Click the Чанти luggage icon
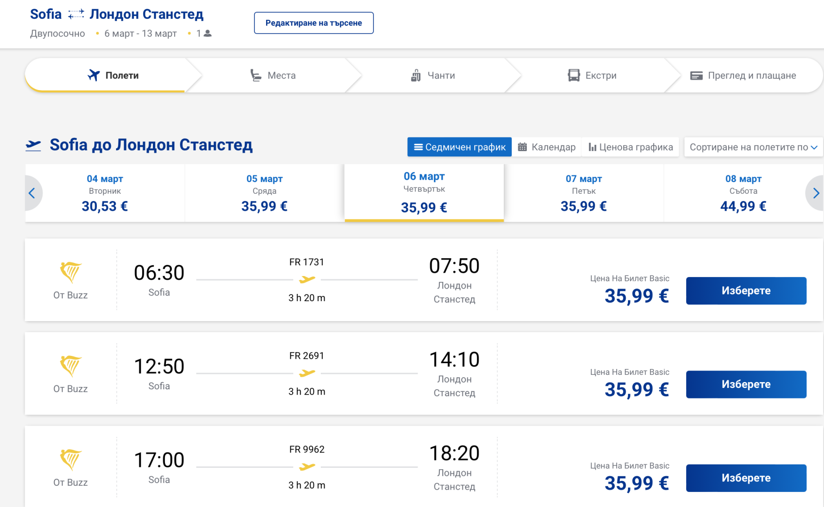This screenshot has width=824, height=507. point(416,76)
